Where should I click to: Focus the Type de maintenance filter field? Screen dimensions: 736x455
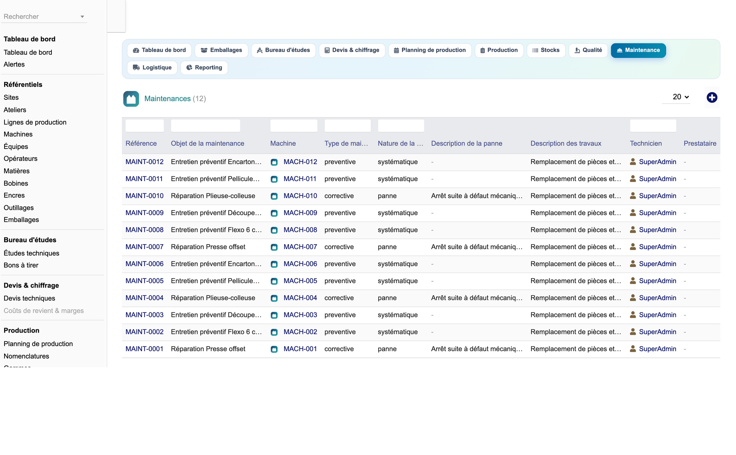[x=347, y=125]
